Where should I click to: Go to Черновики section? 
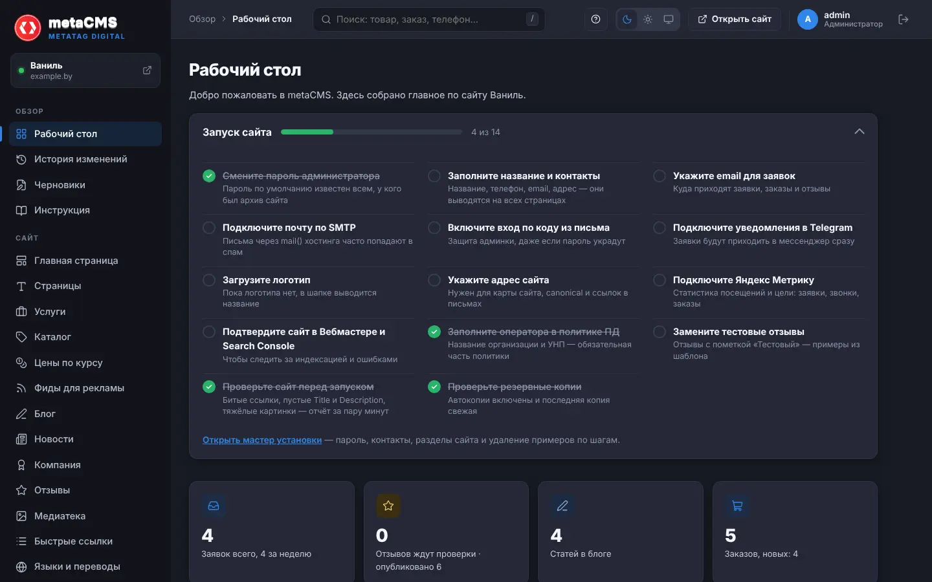click(85, 185)
